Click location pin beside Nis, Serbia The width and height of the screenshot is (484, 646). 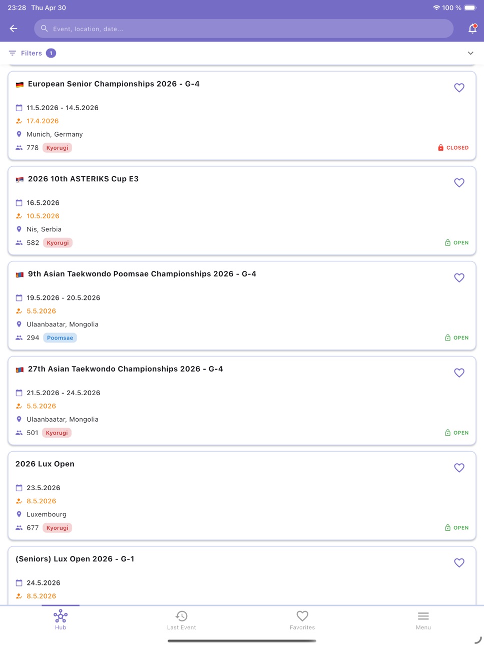click(19, 229)
